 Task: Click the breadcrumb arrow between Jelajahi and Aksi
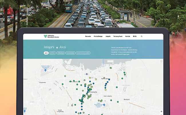coord(57,47)
